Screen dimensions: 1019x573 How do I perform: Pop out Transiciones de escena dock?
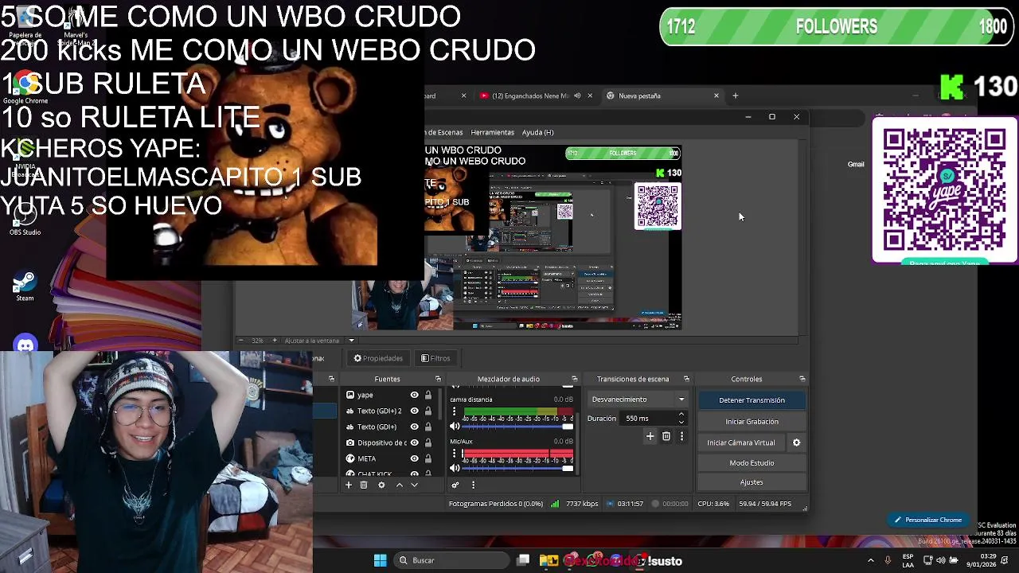point(686,379)
